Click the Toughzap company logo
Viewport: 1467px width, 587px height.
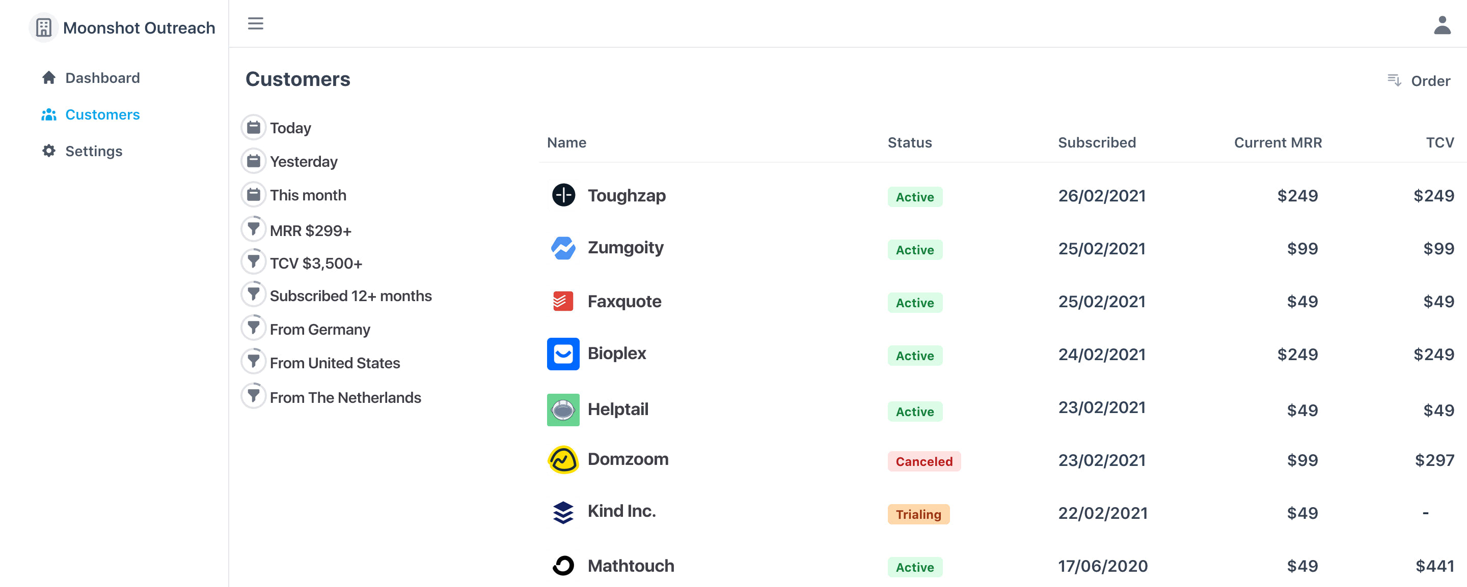563,195
